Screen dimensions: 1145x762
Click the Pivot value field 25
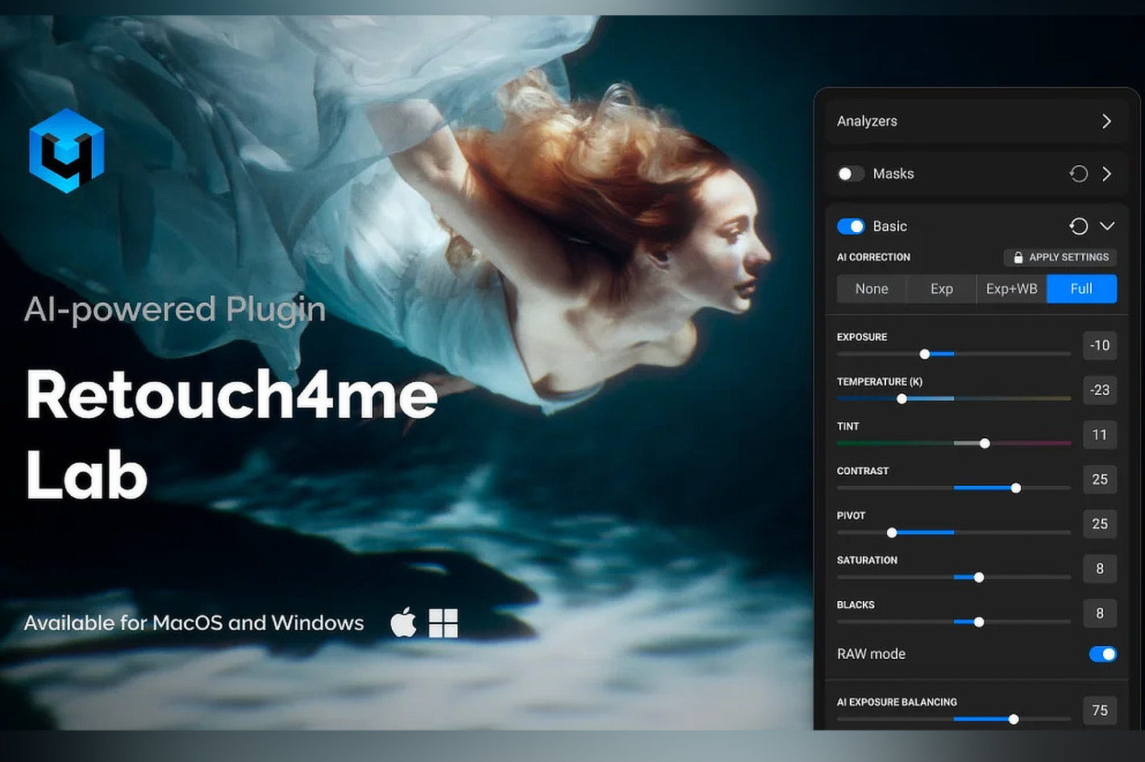click(x=1100, y=524)
